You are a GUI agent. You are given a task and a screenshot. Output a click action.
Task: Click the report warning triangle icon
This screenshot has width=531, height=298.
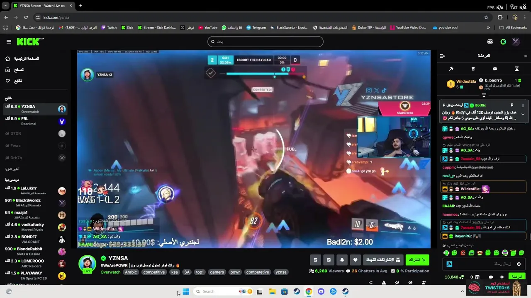(384, 283)
